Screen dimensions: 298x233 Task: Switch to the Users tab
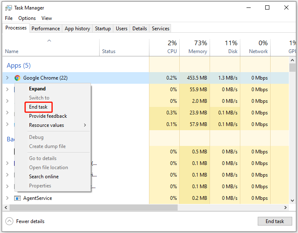(122, 29)
